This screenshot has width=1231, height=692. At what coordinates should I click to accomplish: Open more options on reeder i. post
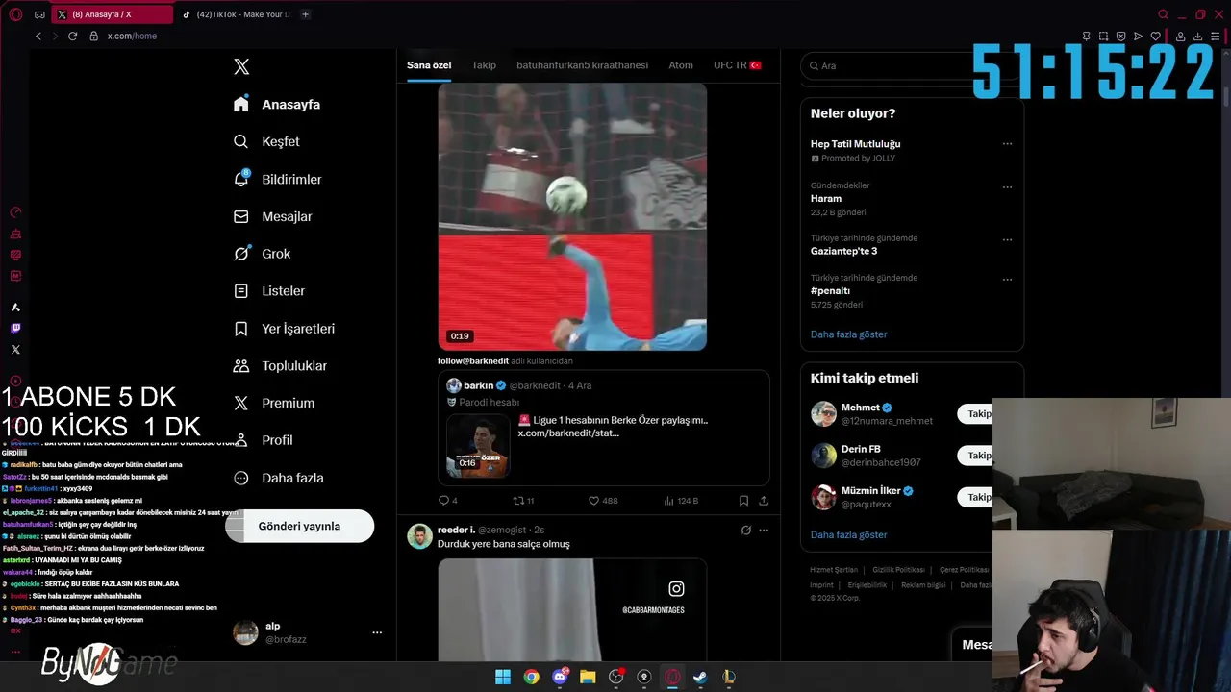coord(764,530)
